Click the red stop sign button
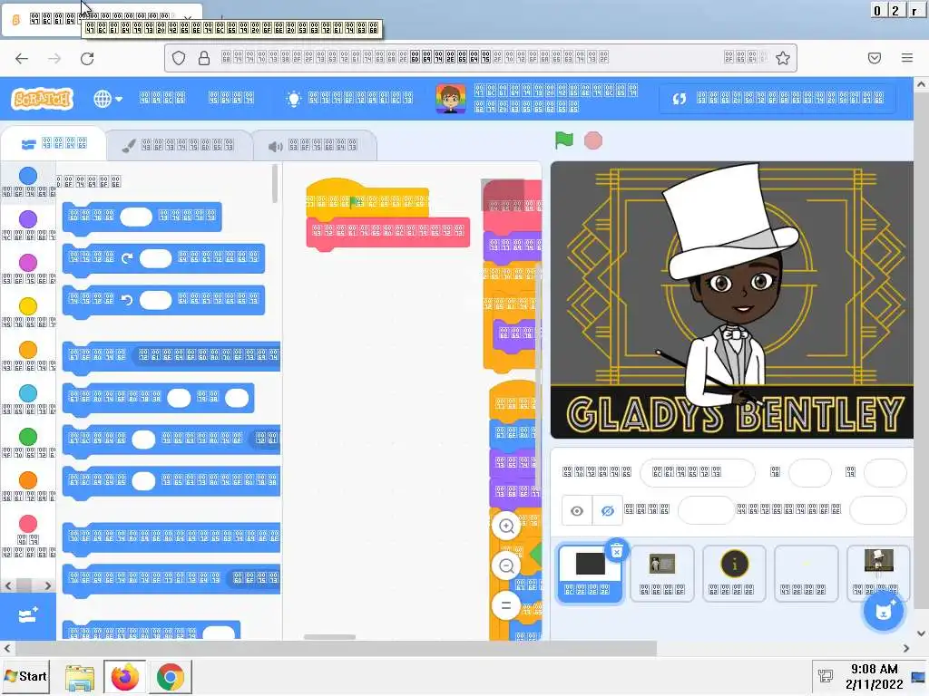Image resolution: width=929 pixels, height=696 pixels. [x=593, y=140]
